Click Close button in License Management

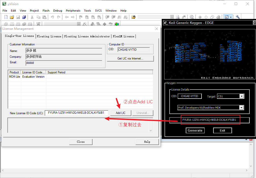(x=81, y=142)
